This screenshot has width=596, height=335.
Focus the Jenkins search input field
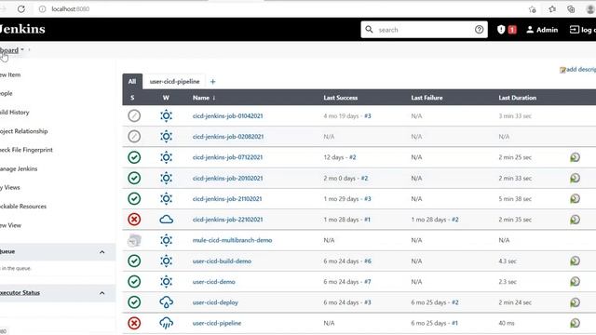[424, 30]
